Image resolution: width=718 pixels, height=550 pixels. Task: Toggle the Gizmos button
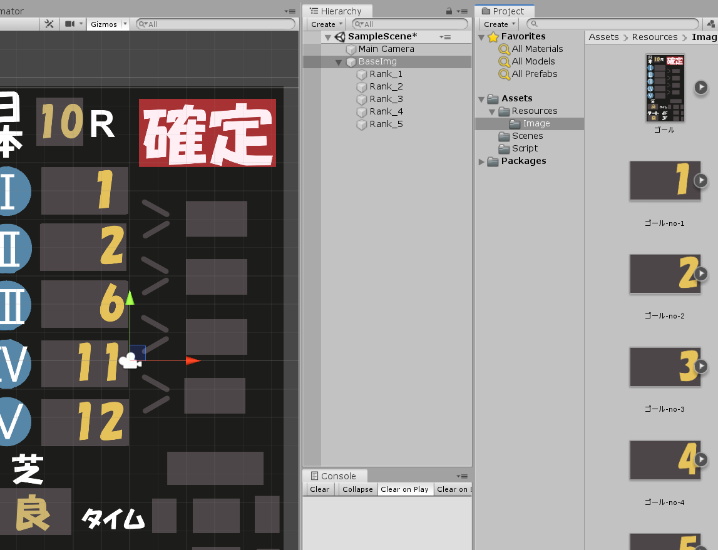point(104,24)
